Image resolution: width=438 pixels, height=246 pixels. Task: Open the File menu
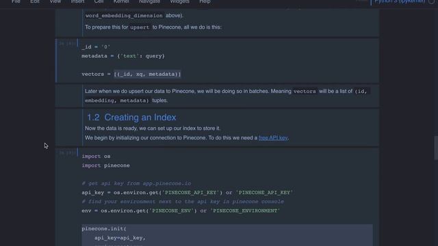coord(16,1)
